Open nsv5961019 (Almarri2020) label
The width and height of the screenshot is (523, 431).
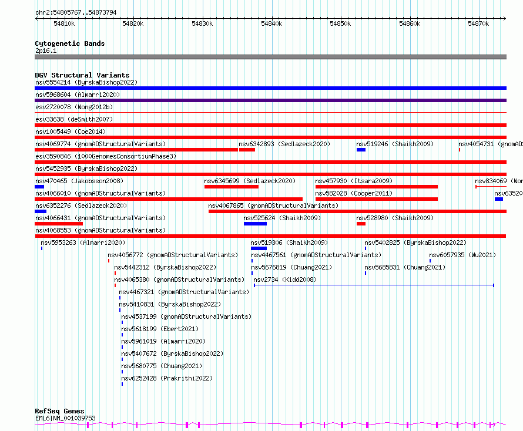(163, 341)
